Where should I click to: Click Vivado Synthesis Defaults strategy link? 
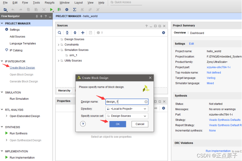(225, 120)
